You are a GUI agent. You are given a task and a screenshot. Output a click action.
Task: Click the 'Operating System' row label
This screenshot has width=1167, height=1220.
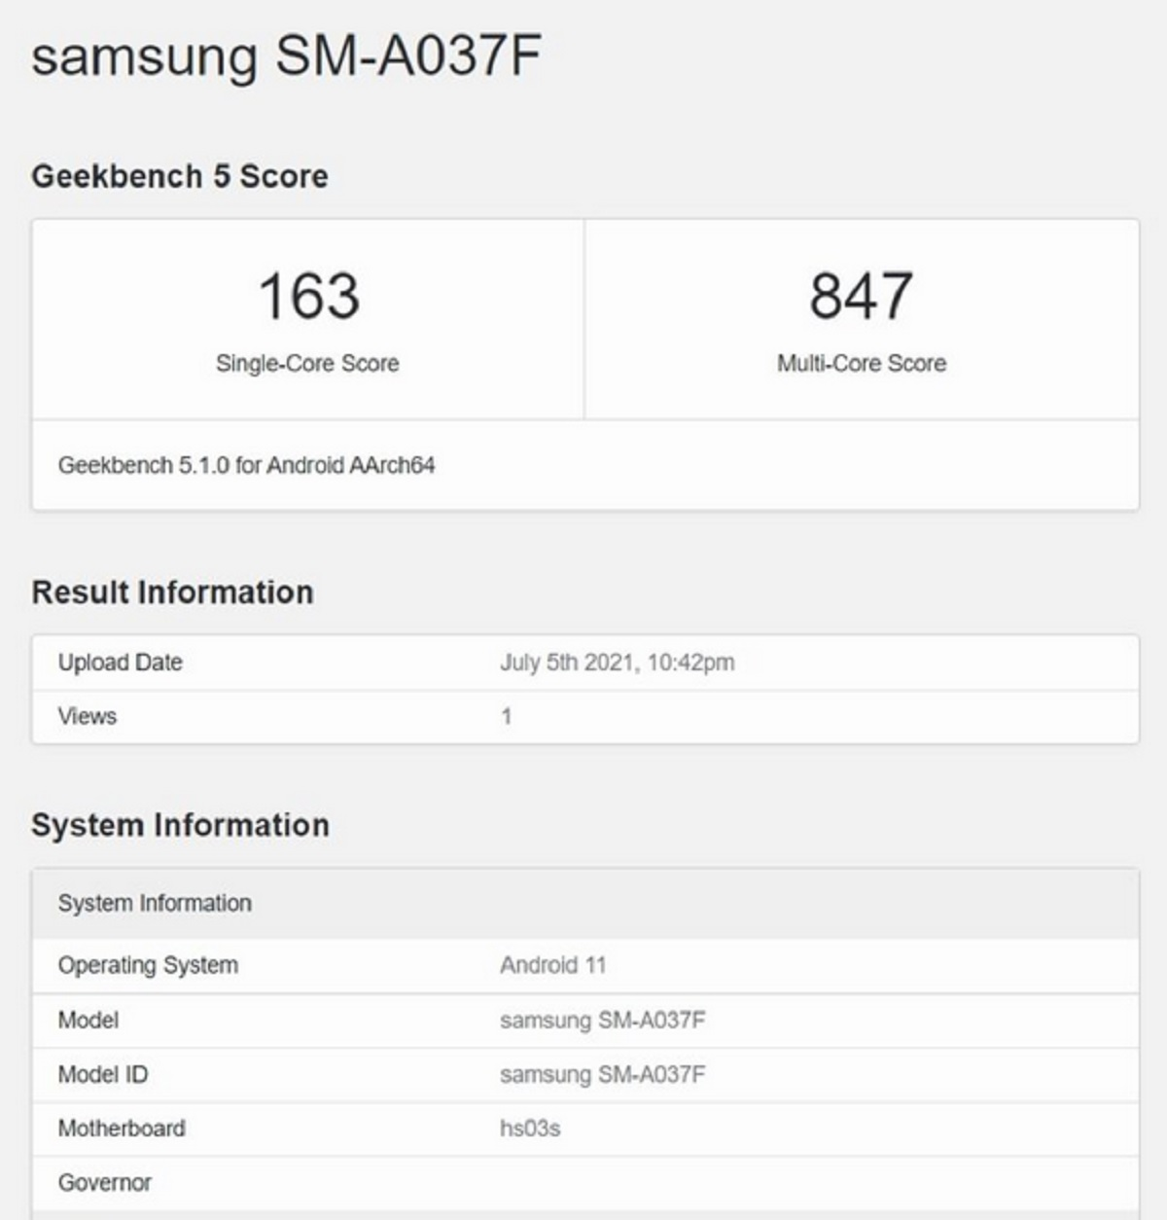148,965
